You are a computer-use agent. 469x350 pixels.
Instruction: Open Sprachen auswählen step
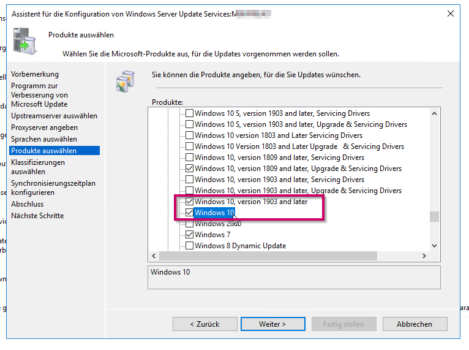[44, 139]
